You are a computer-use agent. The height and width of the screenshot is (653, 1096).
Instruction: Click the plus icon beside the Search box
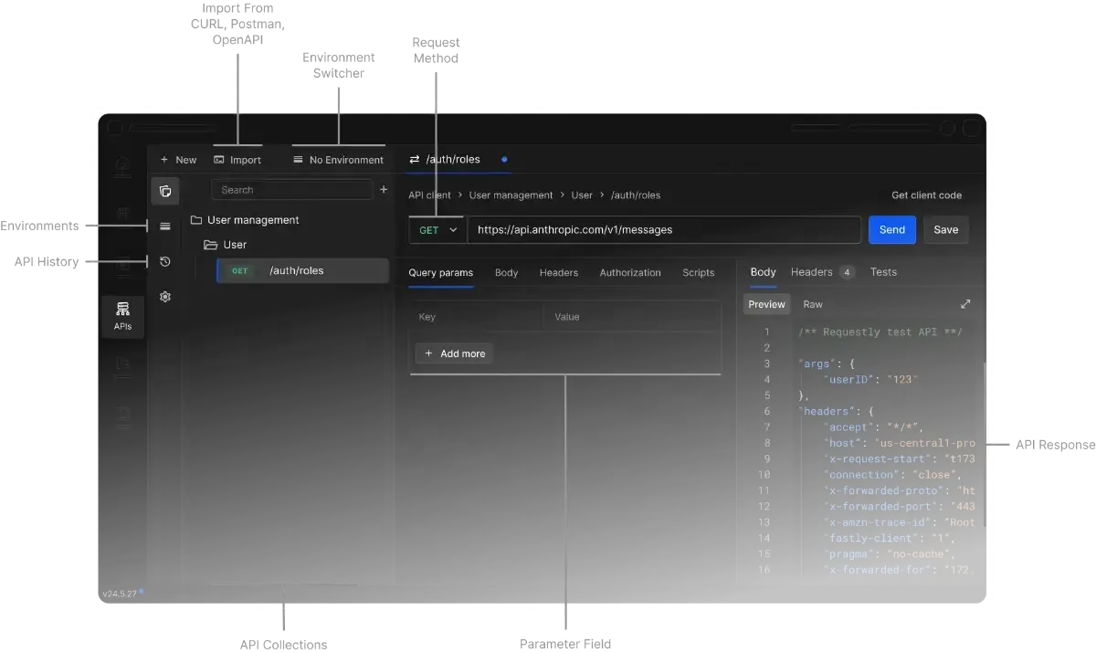click(384, 190)
